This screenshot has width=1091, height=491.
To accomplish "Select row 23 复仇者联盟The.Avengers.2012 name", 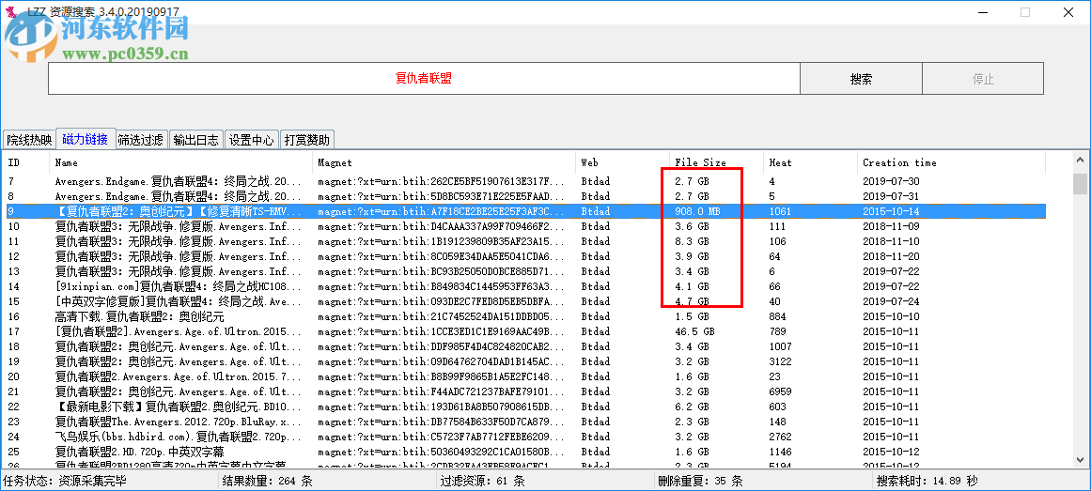I will tap(179, 422).
